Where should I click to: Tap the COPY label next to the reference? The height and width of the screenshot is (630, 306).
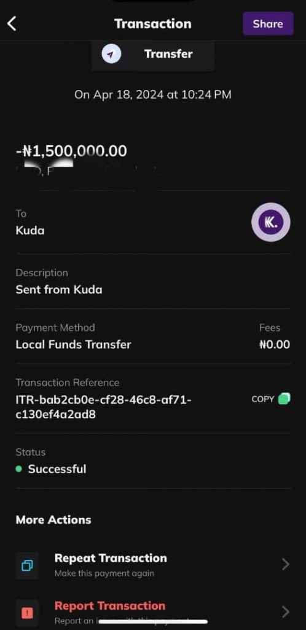tap(263, 399)
